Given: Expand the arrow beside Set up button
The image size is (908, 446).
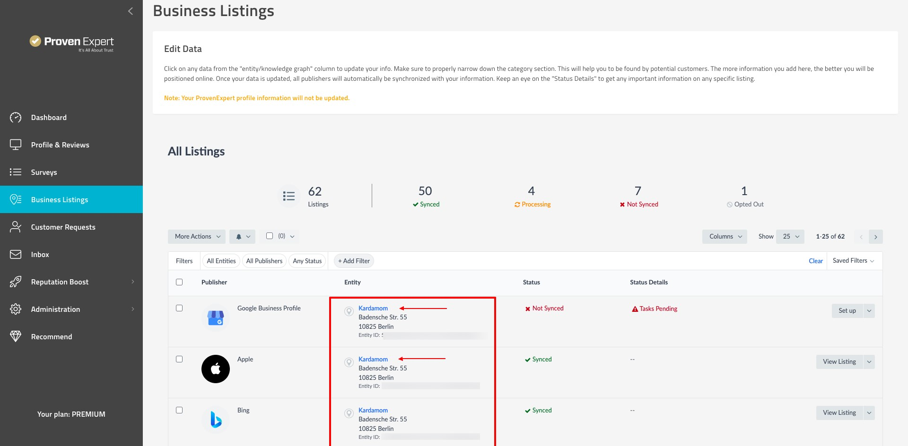Looking at the screenshot, I should coord(869,311).
